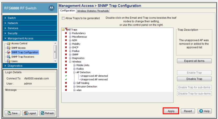Expand the Self-healing tree node
Image resolution: width=218 pixels, height=119 pixels.
[74, 83]
